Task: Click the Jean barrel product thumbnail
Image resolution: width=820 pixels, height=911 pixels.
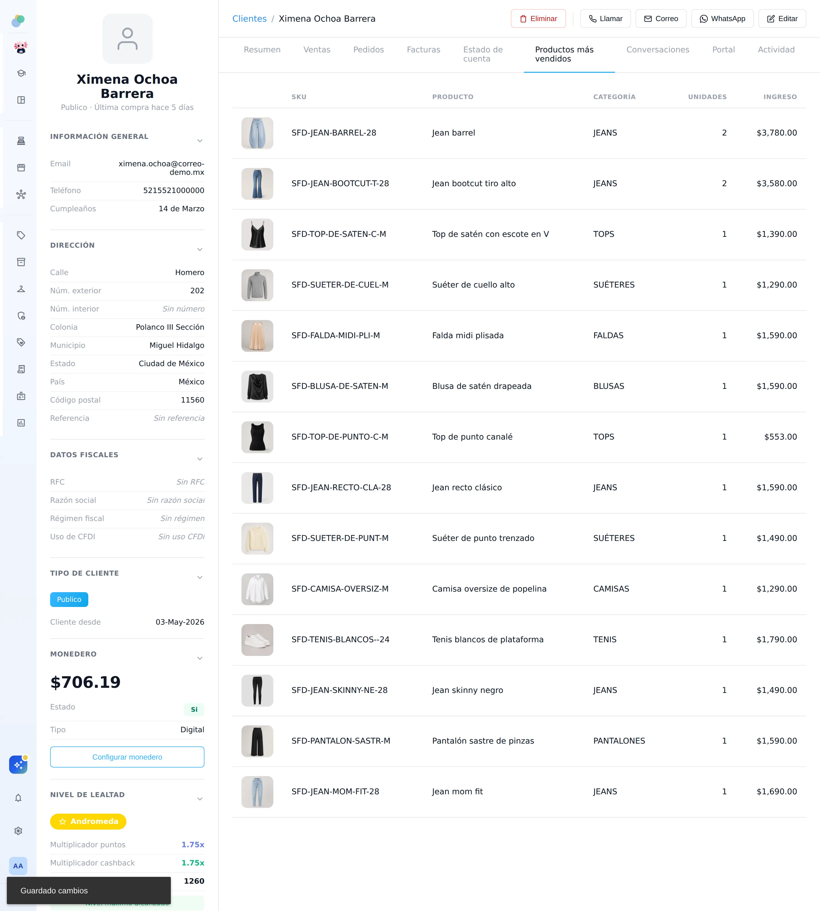Action: tap(257, 133)
